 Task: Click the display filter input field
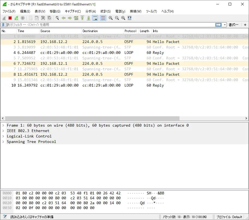coord(110,25)
